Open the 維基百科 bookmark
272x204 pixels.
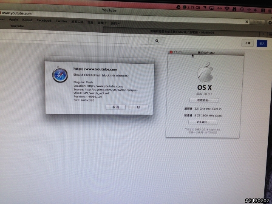(x=77, y=22)
